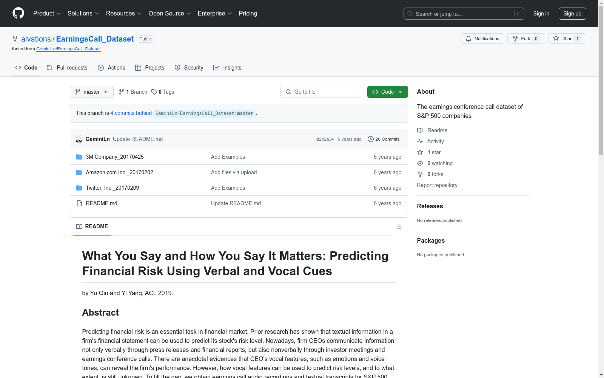Open the Code download dropdown arrow
Image resolution: width=604 pixels, height=378 pixels.
coord(401,91)
